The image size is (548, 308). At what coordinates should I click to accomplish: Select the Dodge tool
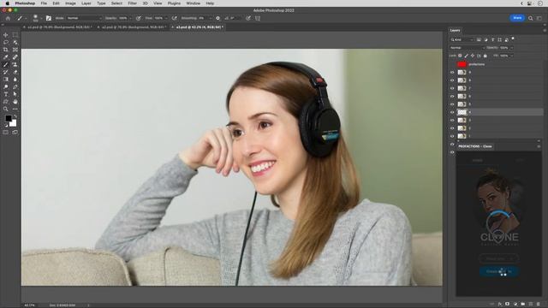pos(6,86)
